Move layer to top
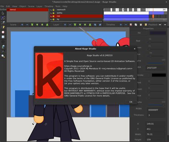 [x=75, y=25]
